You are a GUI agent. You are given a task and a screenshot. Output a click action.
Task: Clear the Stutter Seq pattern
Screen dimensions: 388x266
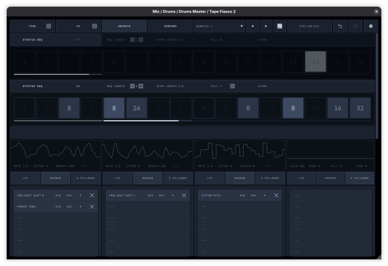coord(262,86)
